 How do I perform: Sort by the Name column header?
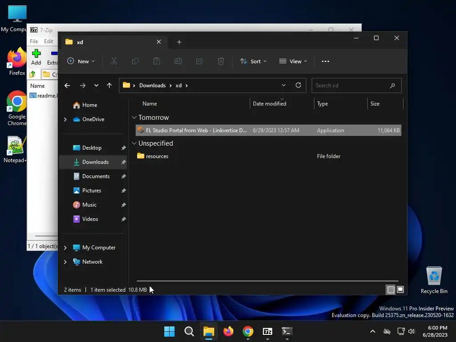click(x=150, y=104)
